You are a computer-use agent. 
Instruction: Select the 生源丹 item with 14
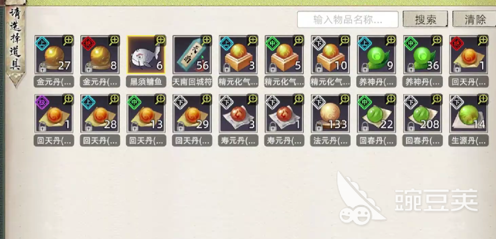[x=468, y=114]
